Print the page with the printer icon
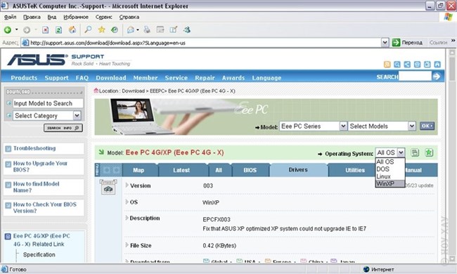Screen dimensions: 457x274 click(x=147, y=30)
